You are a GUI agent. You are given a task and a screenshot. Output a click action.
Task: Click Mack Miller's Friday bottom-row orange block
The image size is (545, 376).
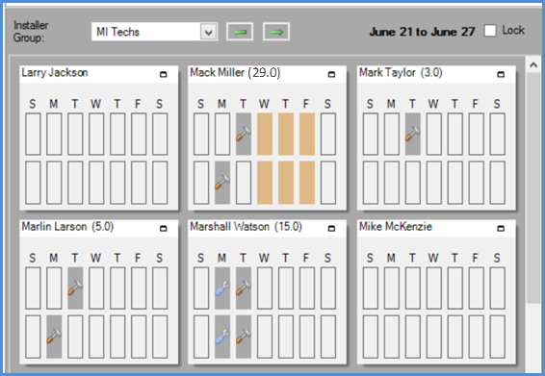pyautogui.click(x=307, y=183)
